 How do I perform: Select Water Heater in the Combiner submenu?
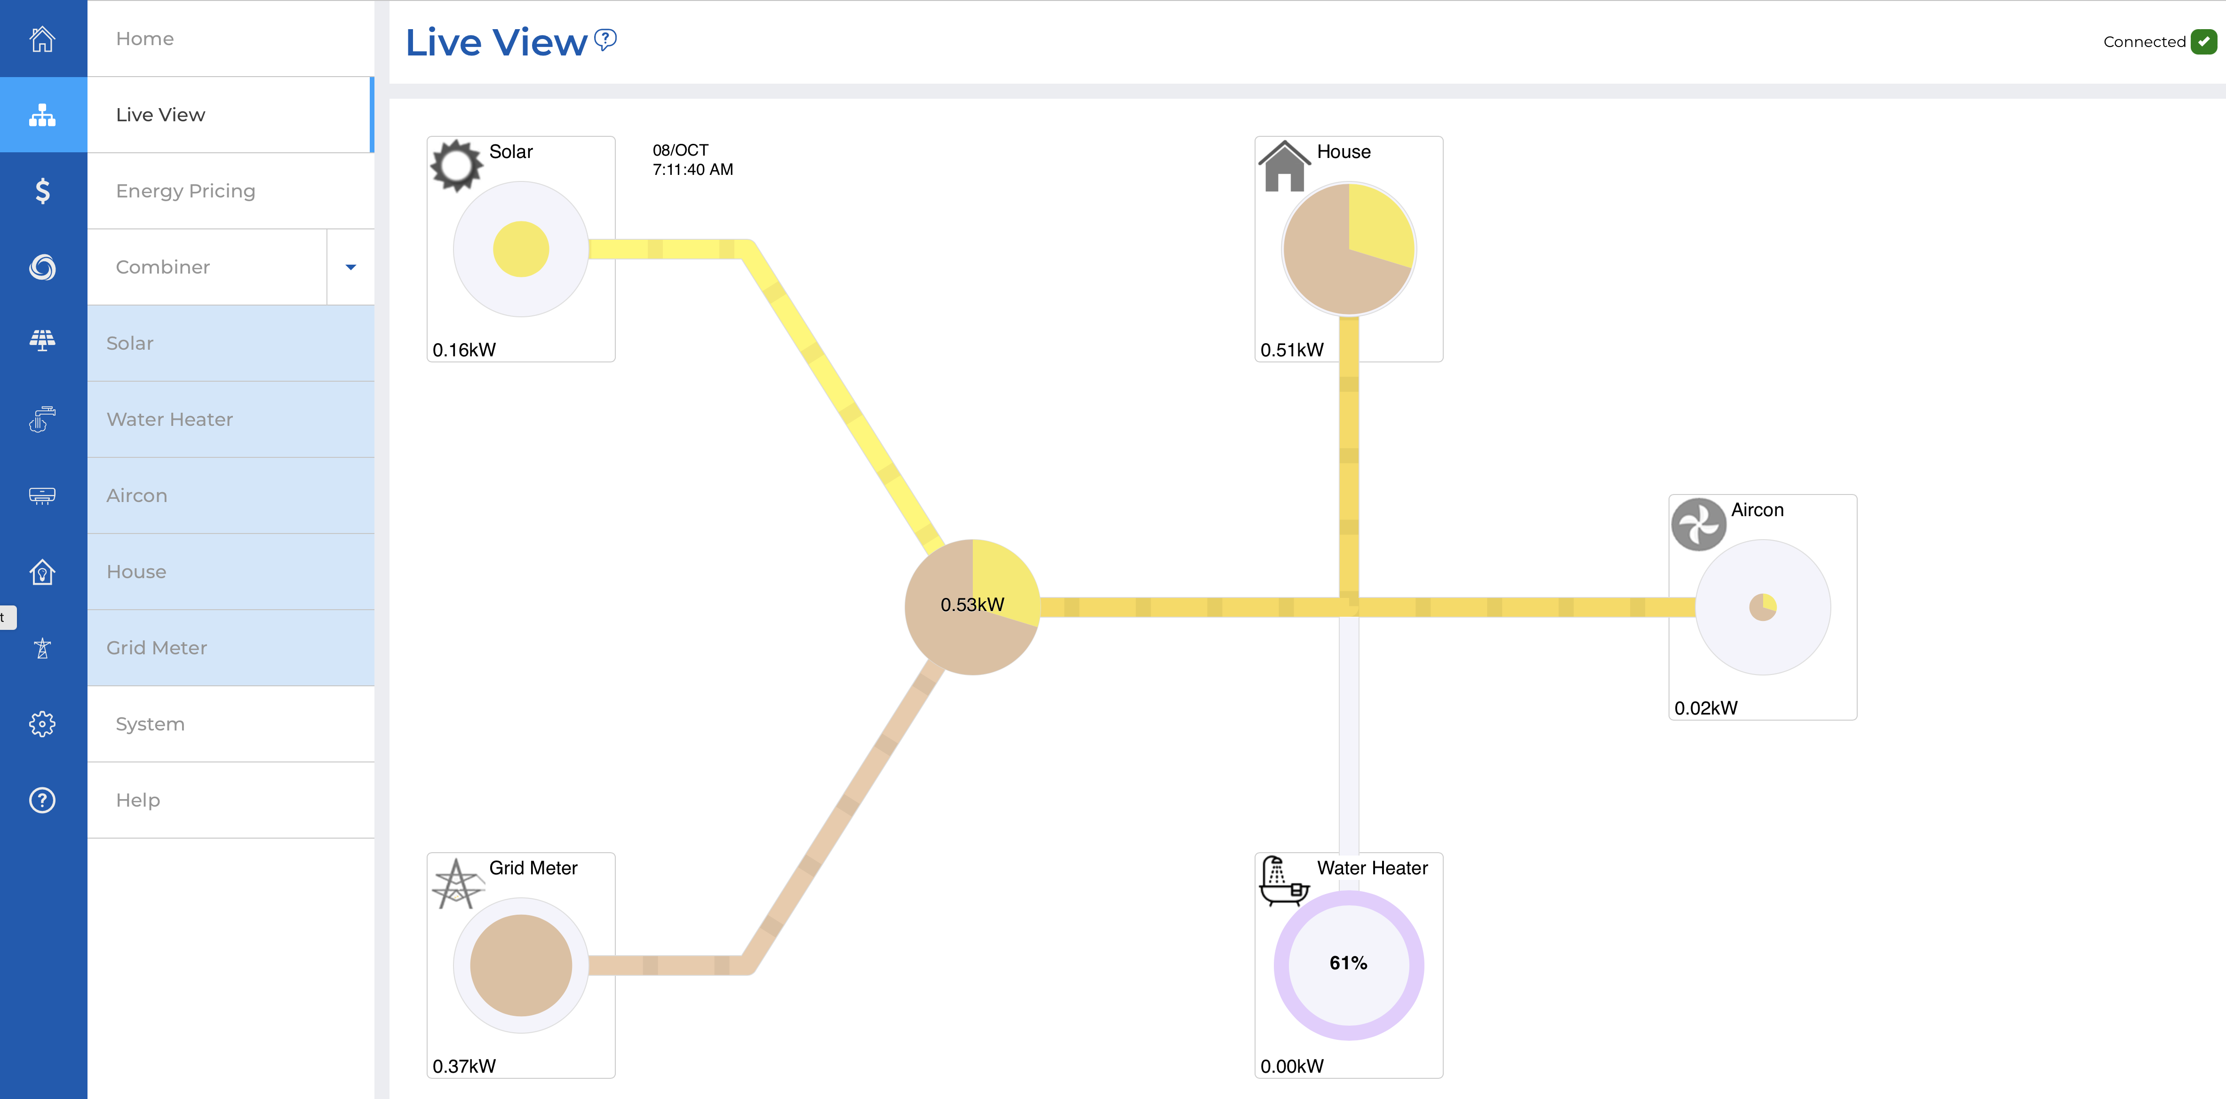[x=170, y=420]
